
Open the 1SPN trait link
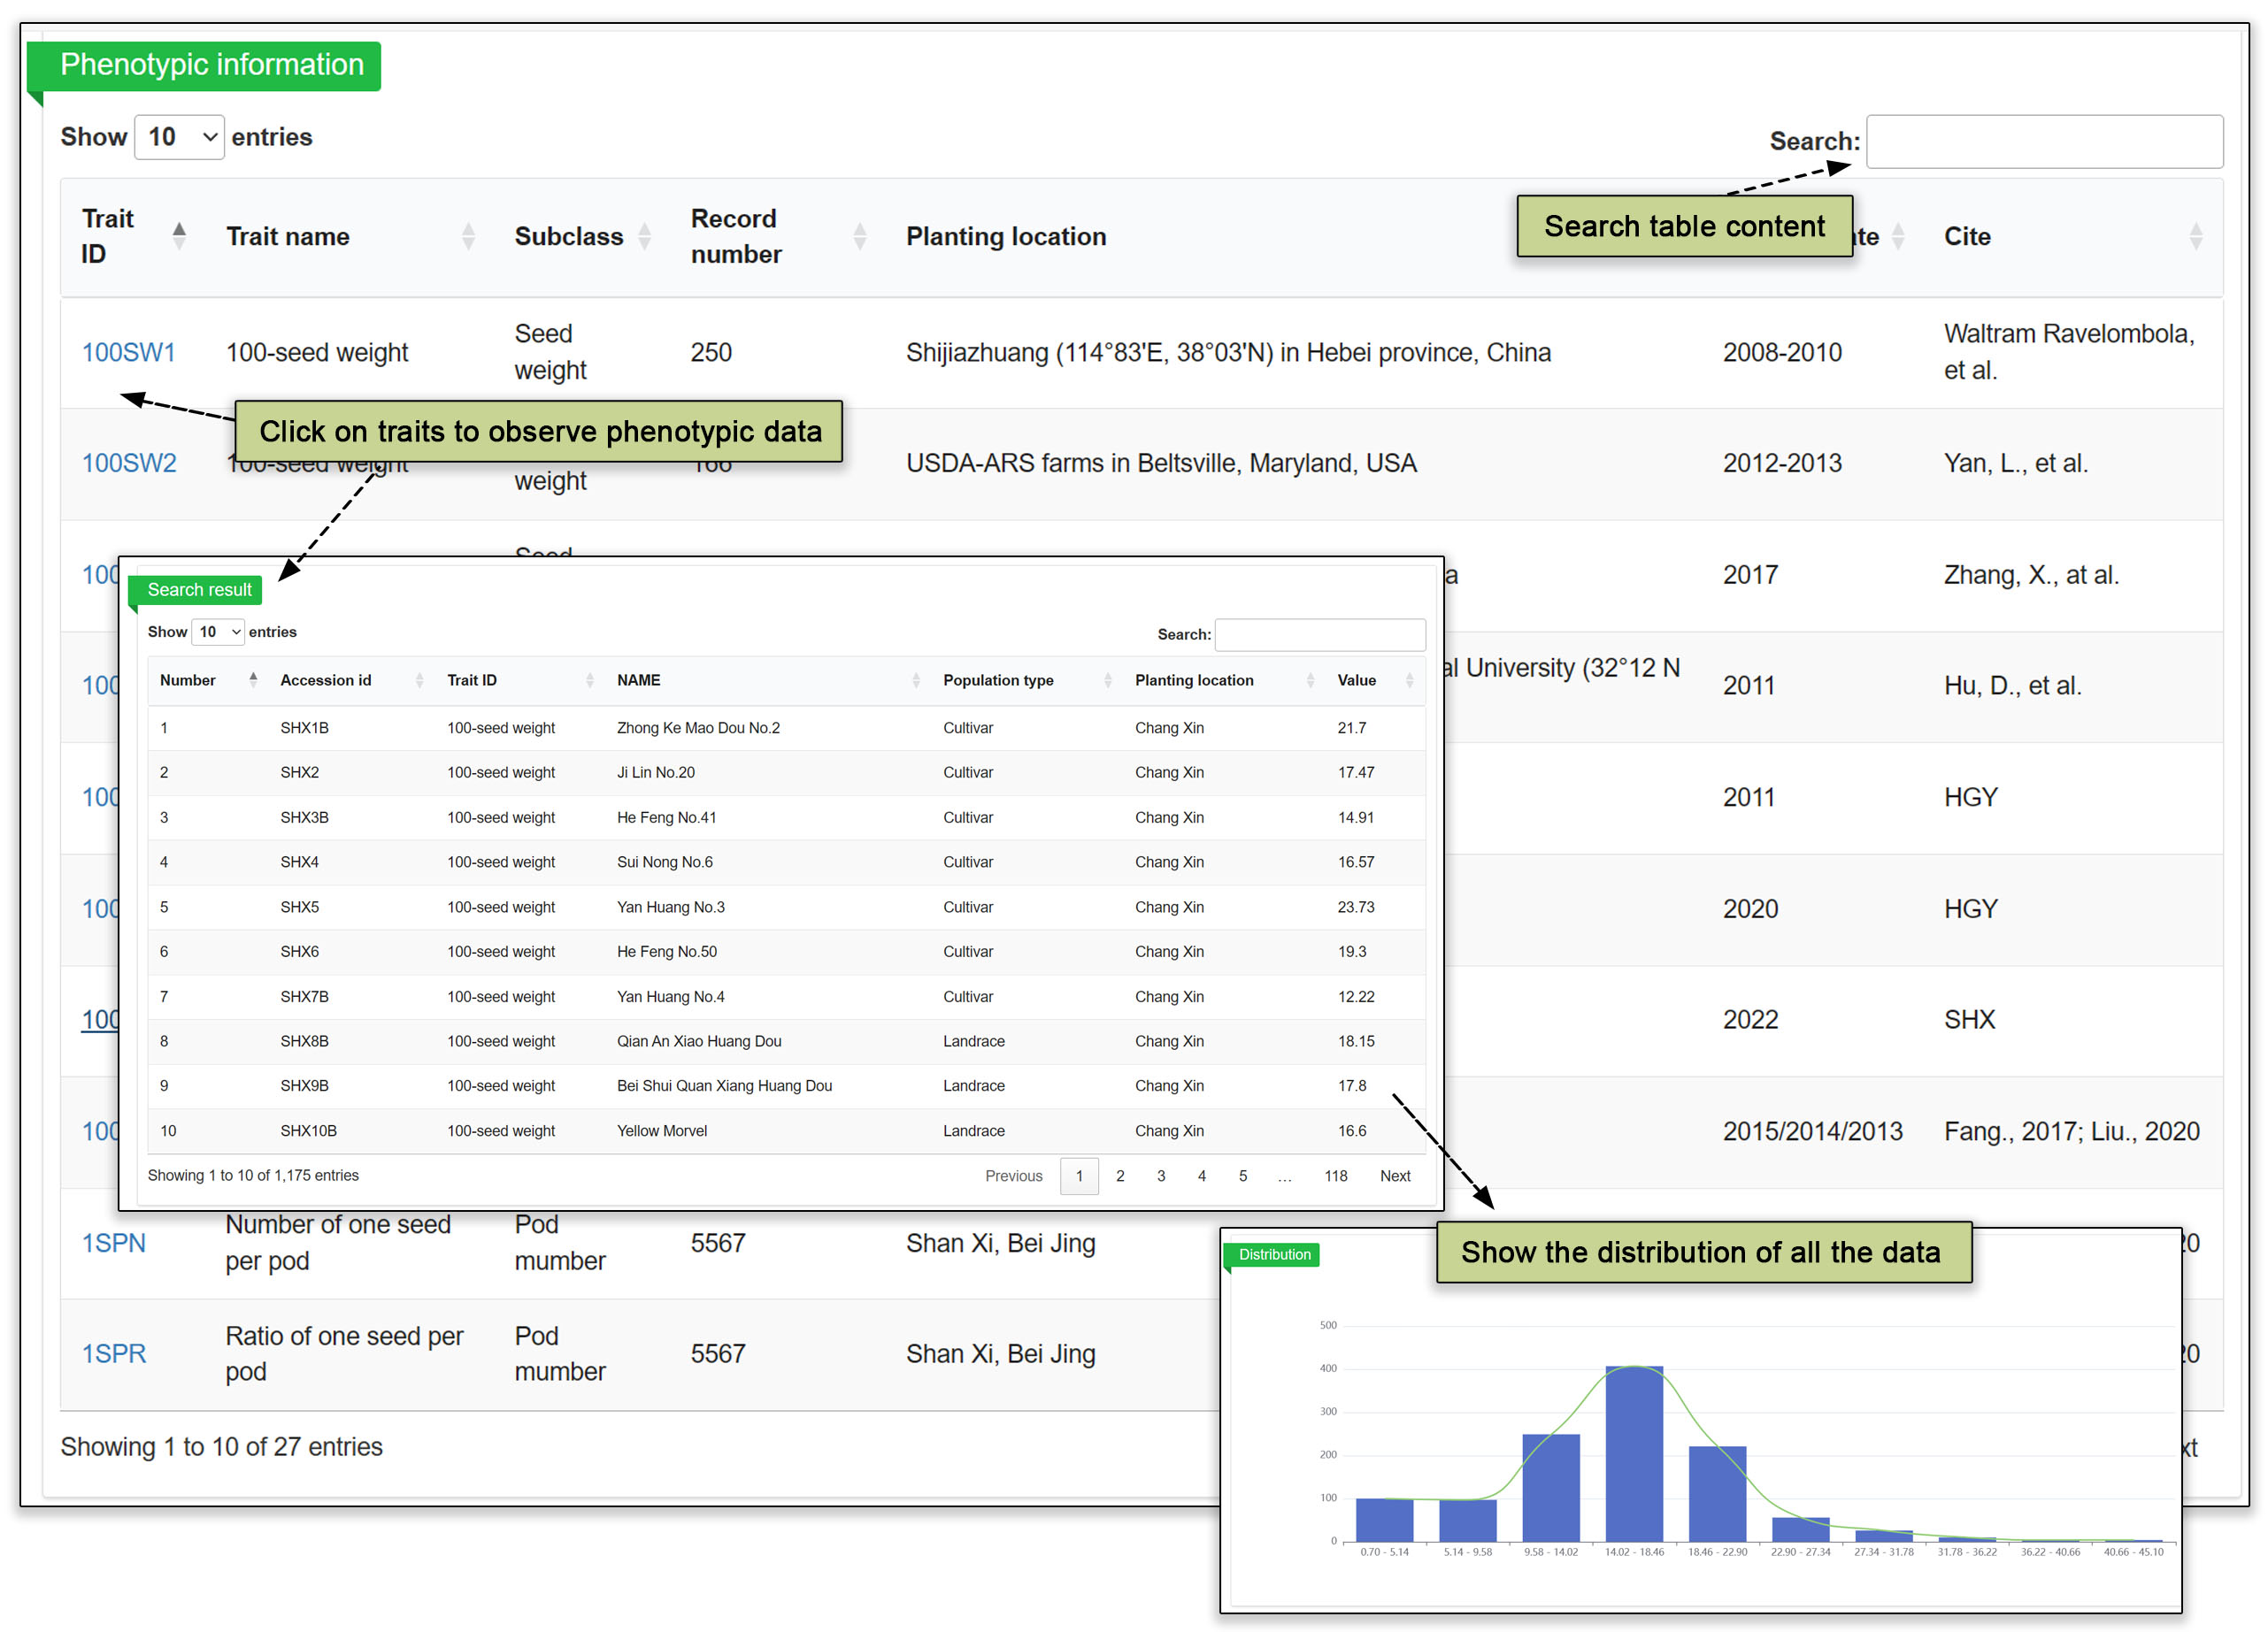(x=113, y=1243)
